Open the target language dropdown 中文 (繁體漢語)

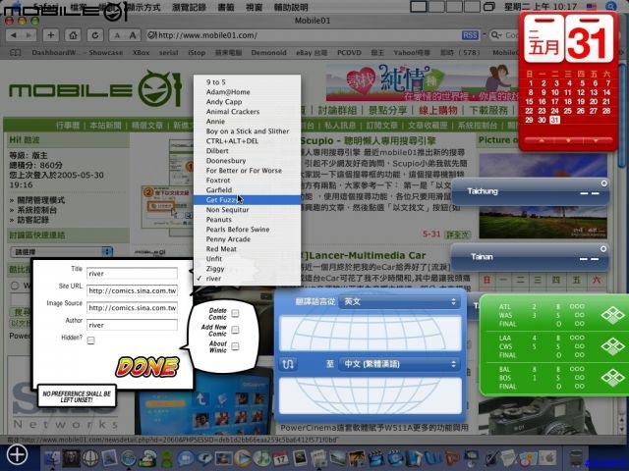coord(400,364)
